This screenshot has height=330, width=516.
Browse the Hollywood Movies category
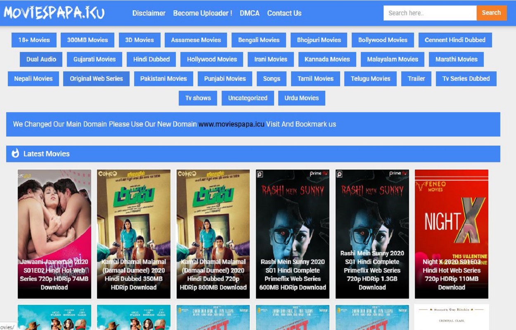click(x=212, y=59)
